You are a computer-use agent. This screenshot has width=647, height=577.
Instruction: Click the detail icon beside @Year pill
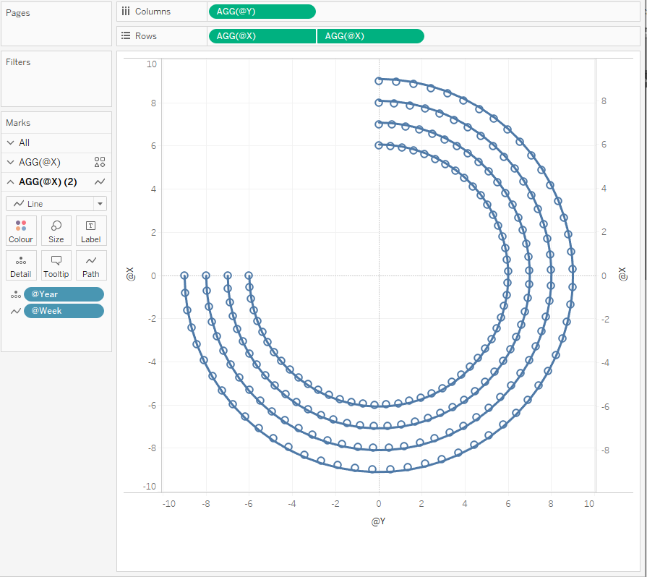click(14, 295)
